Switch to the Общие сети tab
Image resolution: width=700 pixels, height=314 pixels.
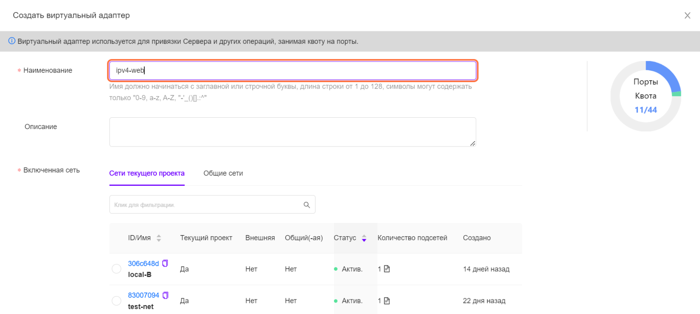click(223, 173)
